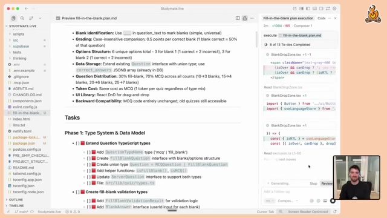Switch to the partially visible Code tab

321,18
